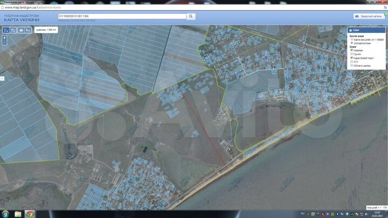Click the cadastral number search field

pyautogui.click(x=122, y=16)
